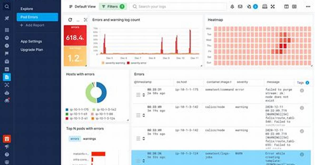Open App Settings in the side menu

click(x=31, y=41)
